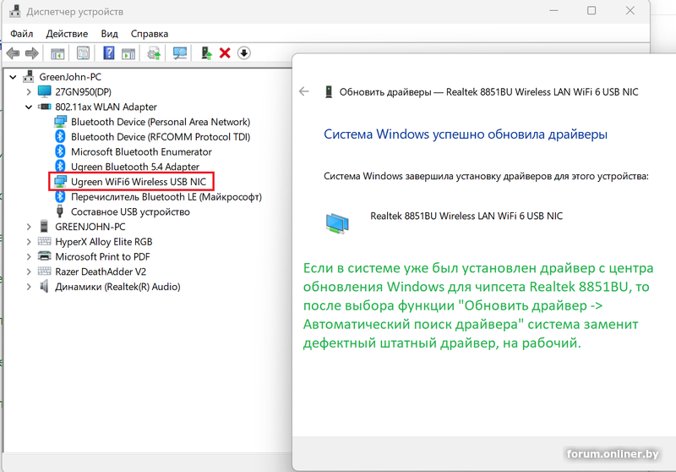Select Составное USB устройство item
676x472 pixels.
[x=130, y=211]
